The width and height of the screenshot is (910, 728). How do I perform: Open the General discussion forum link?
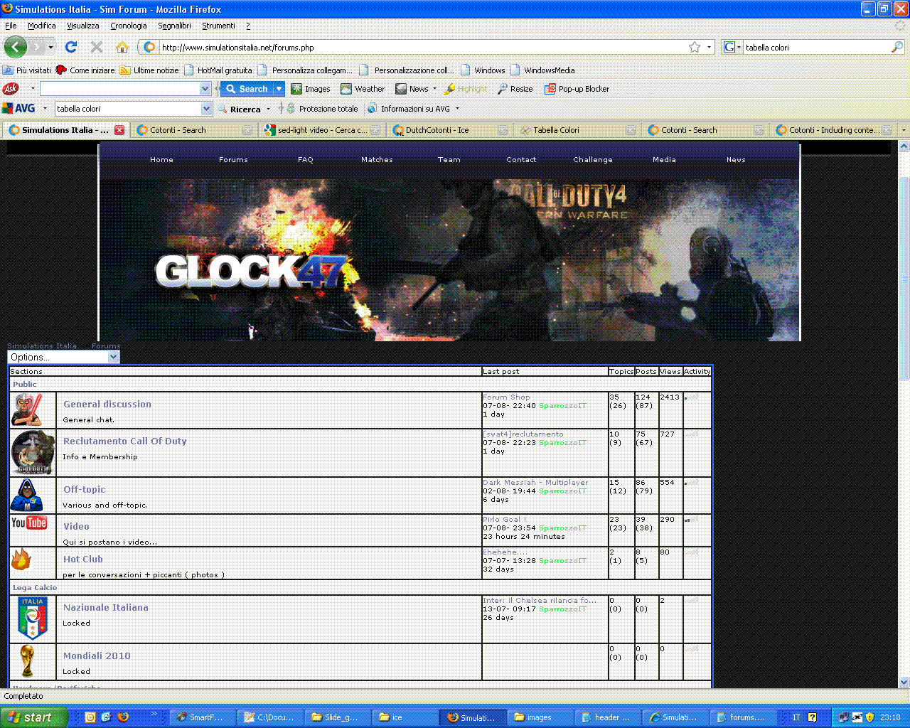coord(107,404)
